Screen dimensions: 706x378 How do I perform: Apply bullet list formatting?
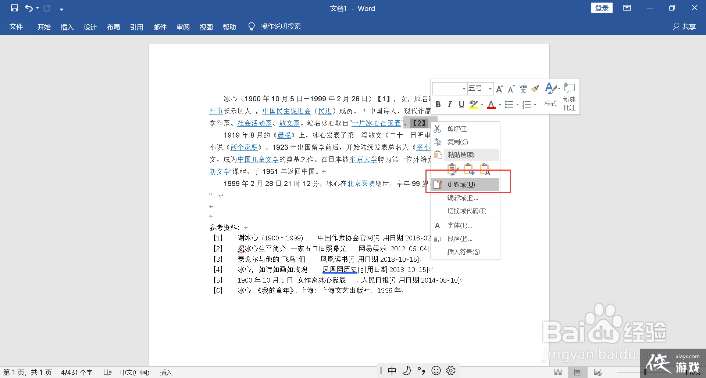pyautogui.click(x=509, y=105)
